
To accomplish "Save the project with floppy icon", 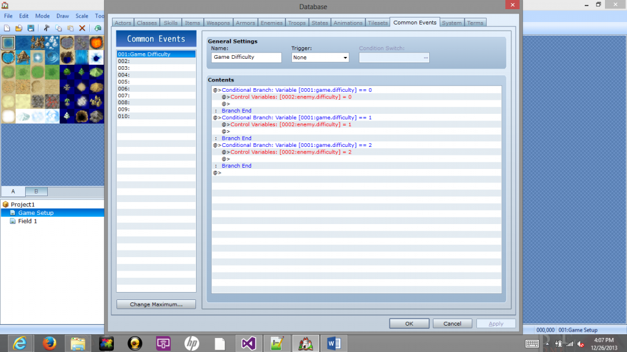I will click(30, 28).
